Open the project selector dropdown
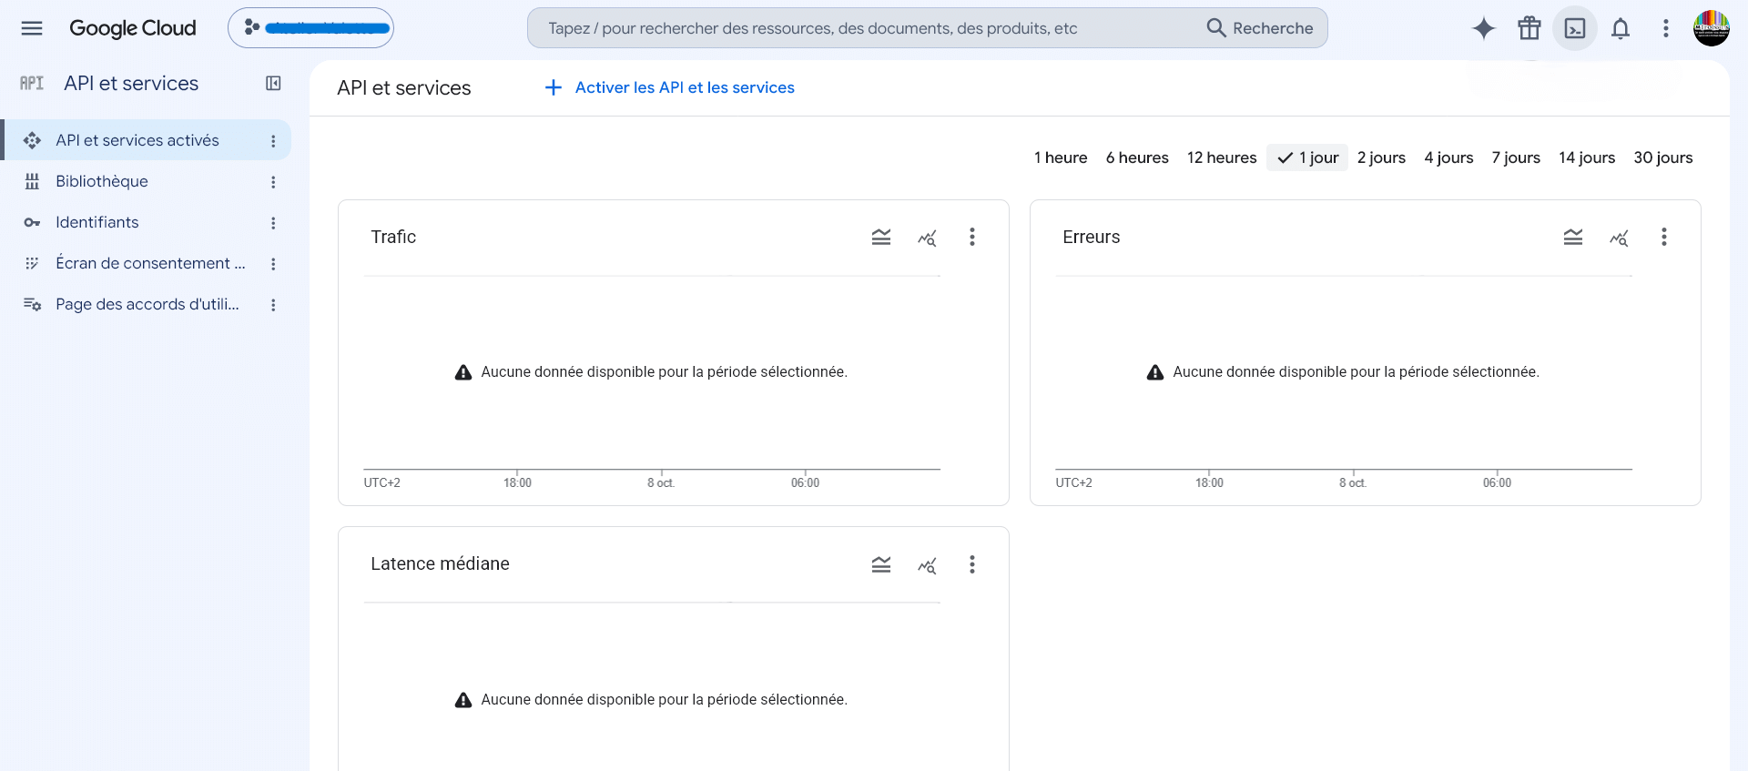The width and height of the screenshot is (1748, 771). (310, 28)
